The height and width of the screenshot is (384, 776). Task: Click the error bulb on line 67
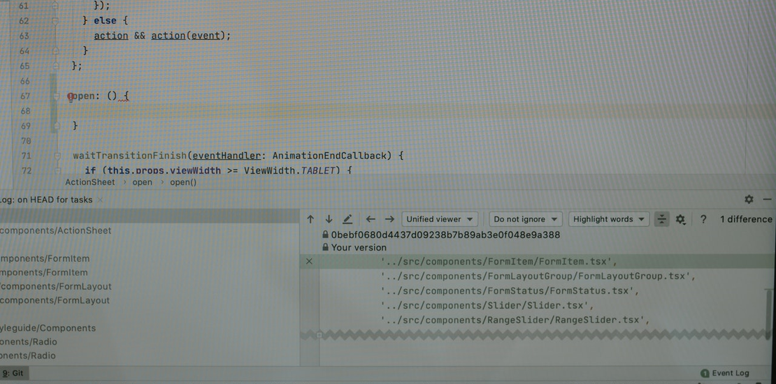tap(71, 96)
